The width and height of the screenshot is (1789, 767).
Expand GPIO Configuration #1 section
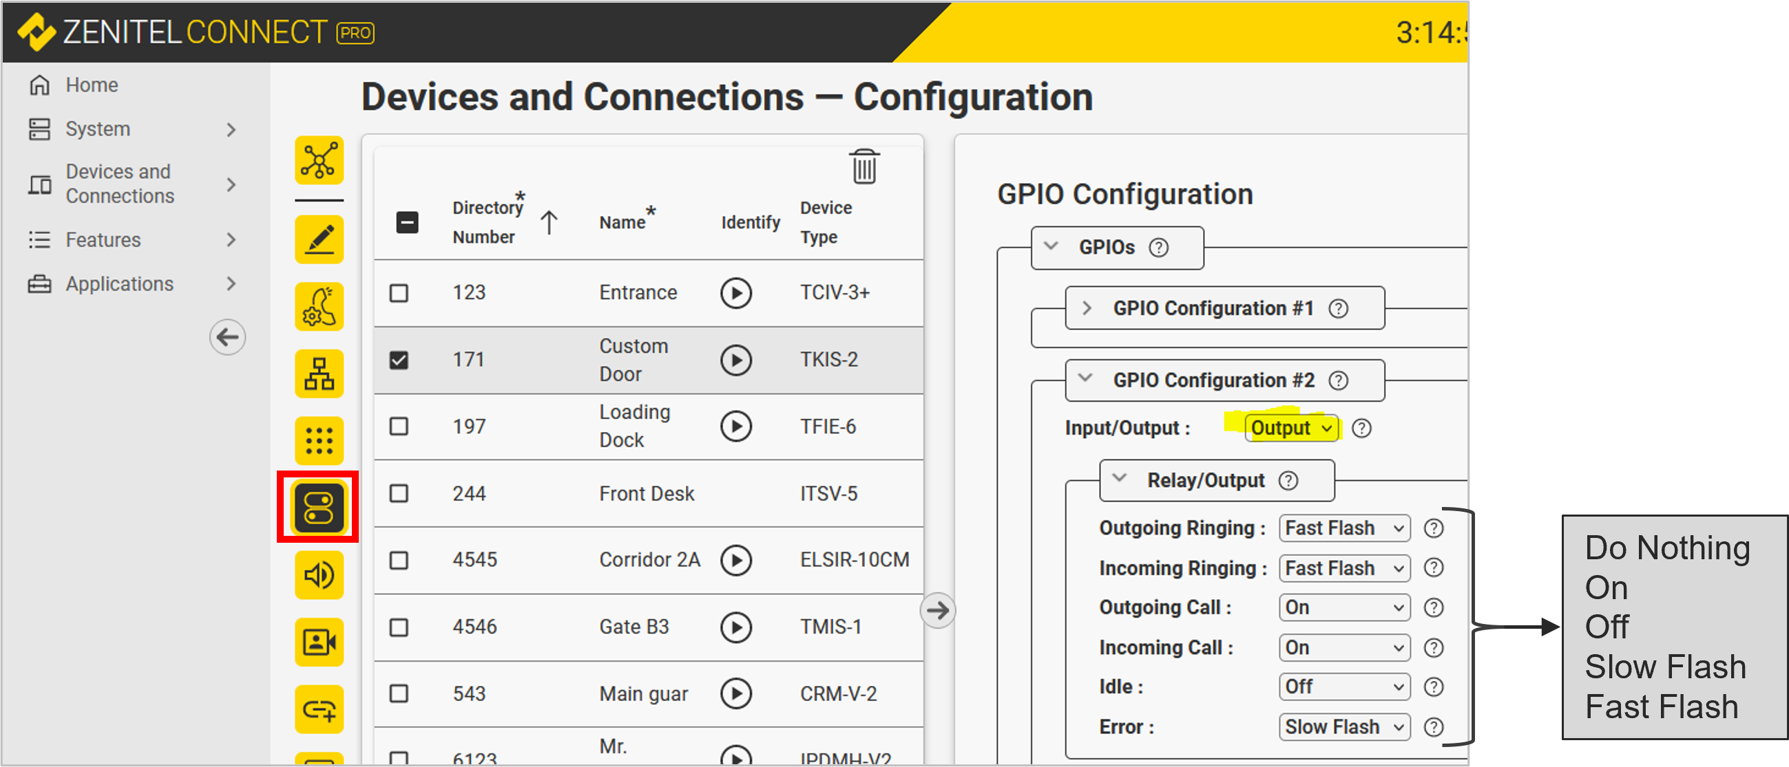[1087, 308]
